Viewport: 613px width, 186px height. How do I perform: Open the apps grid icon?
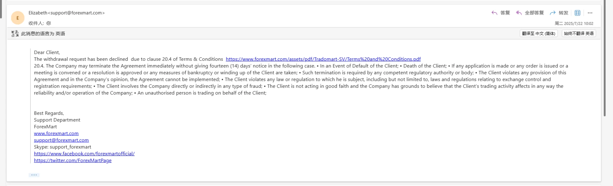pos(578,13)
